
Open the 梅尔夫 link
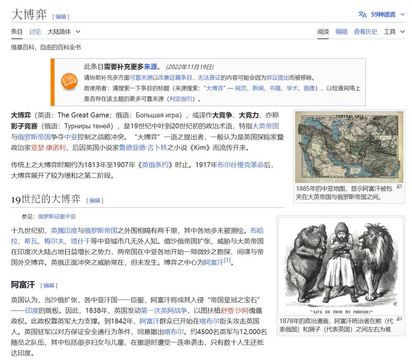click(x=54, y=241)
